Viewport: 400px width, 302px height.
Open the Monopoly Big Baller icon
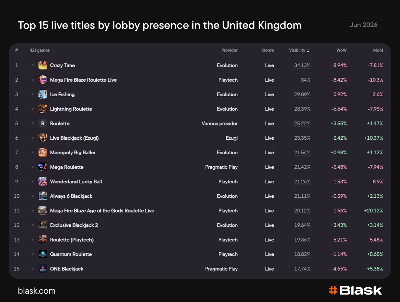pos(43,152)
